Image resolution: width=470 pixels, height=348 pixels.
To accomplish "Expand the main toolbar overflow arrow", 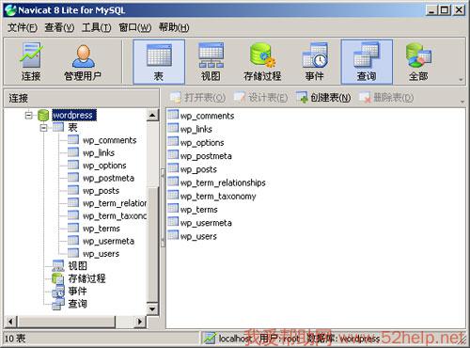I will click(461, 80).
